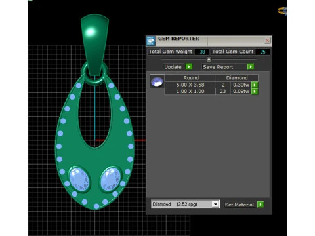Select the 5.00 X 3.58 size cell
Viewport: 315px width, 236px height.
190,85
